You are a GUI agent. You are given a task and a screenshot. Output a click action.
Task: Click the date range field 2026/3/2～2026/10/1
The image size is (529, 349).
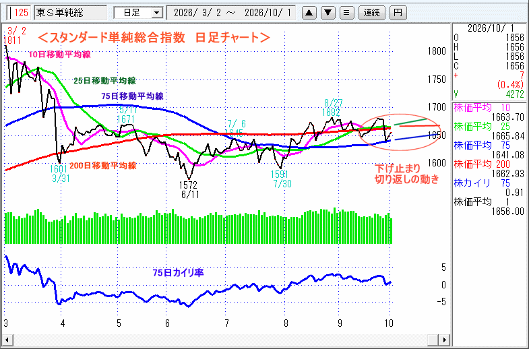click(x=231, y=13)
